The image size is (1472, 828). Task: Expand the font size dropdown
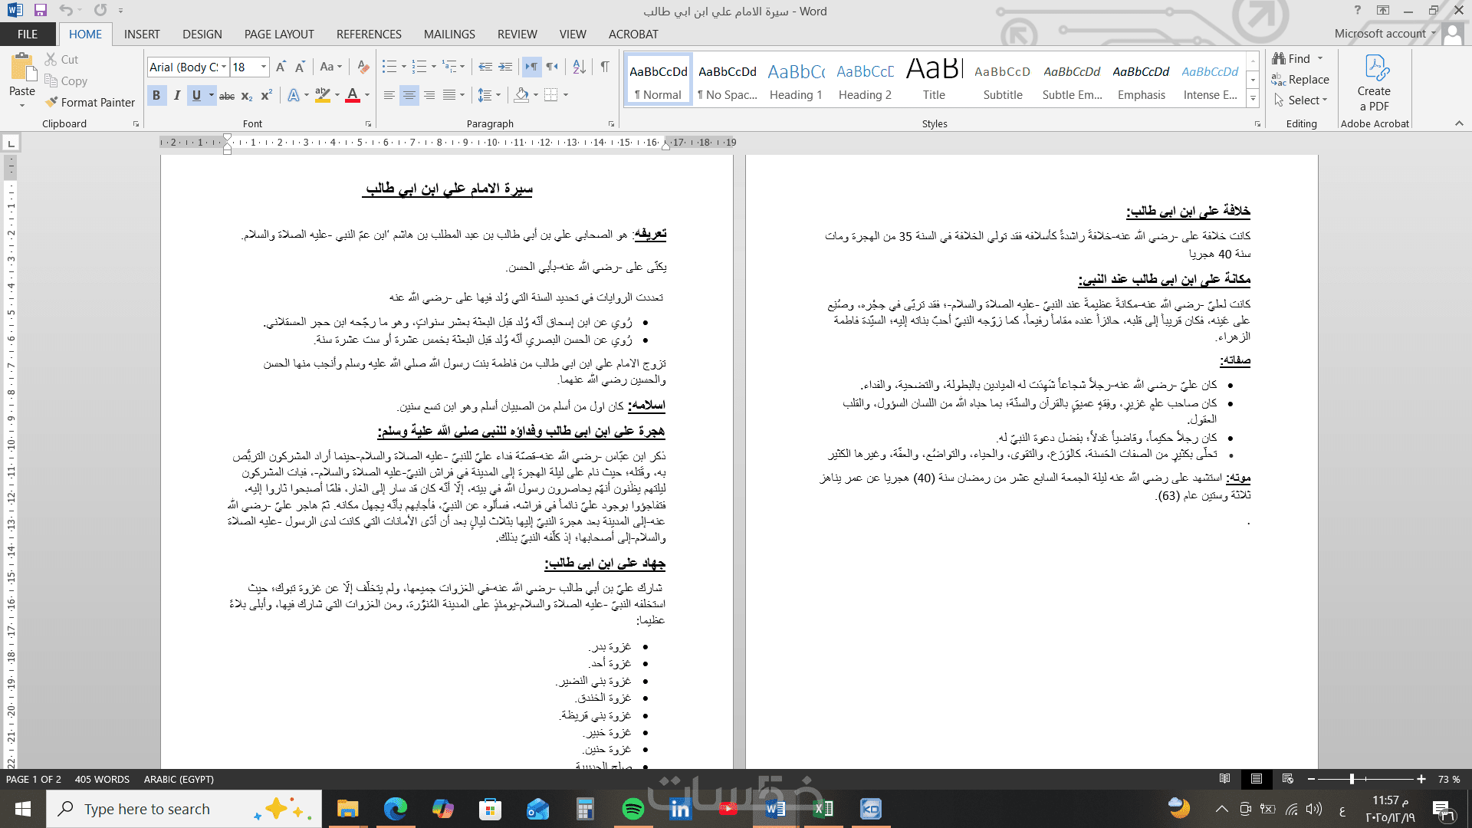(264, 67)
